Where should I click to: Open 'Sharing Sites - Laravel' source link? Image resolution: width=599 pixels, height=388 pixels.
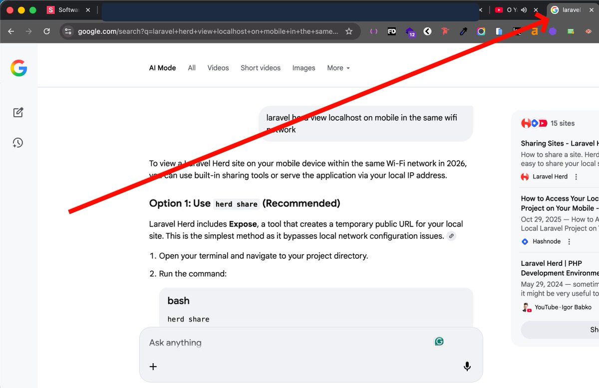click(x=560, y=144)
